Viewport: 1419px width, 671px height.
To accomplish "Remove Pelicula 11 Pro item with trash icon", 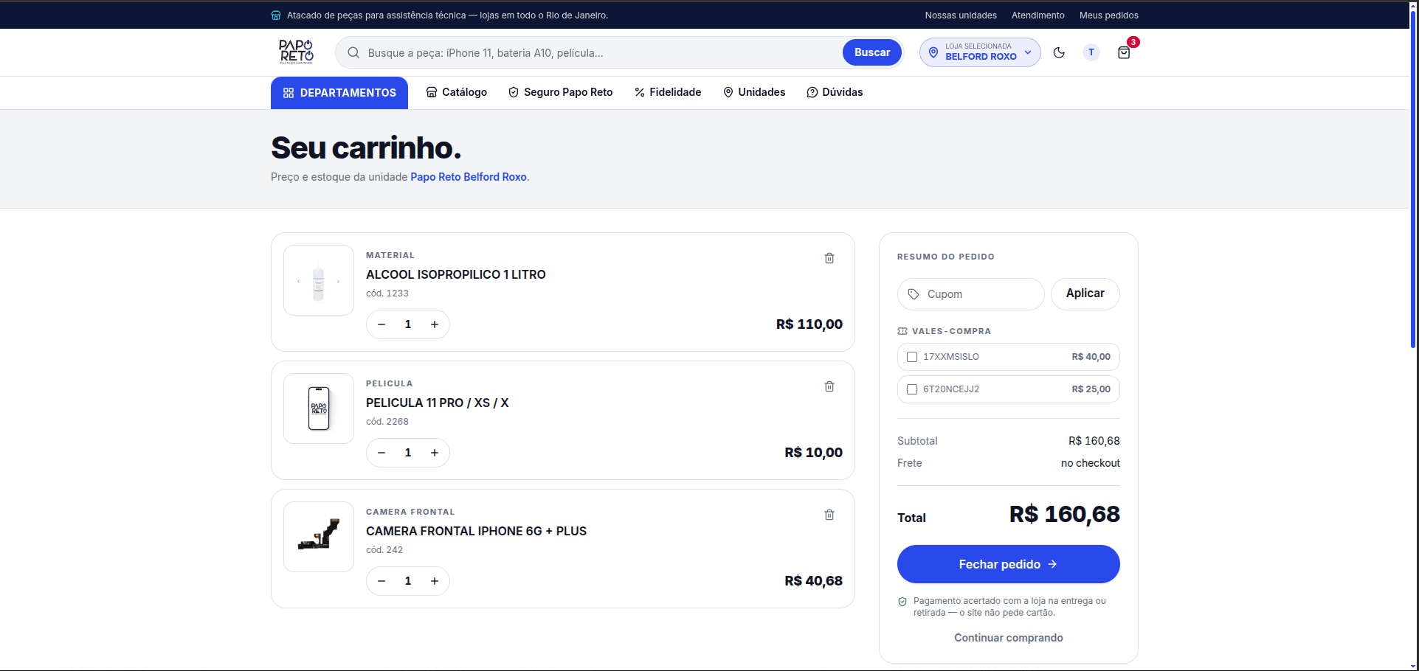I will 829,386.
